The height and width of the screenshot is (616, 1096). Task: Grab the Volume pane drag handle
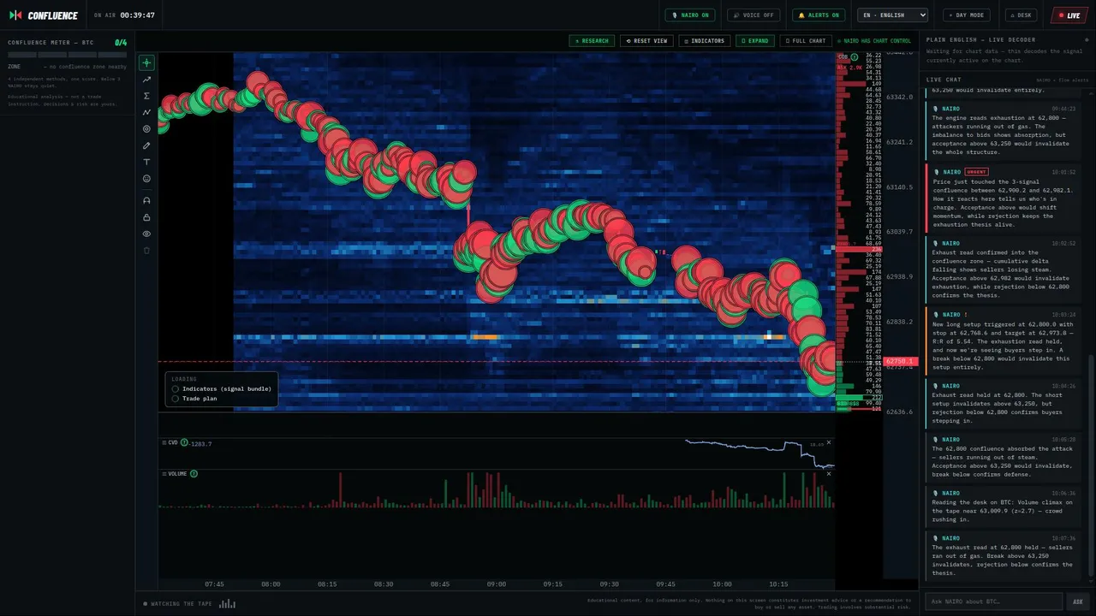[164, 474]
